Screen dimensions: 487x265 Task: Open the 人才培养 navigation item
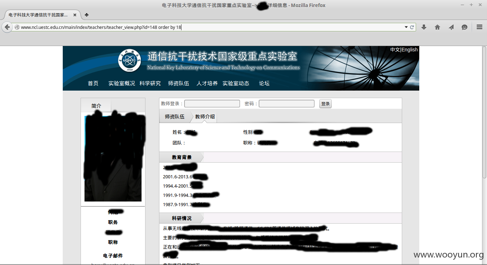207,83
